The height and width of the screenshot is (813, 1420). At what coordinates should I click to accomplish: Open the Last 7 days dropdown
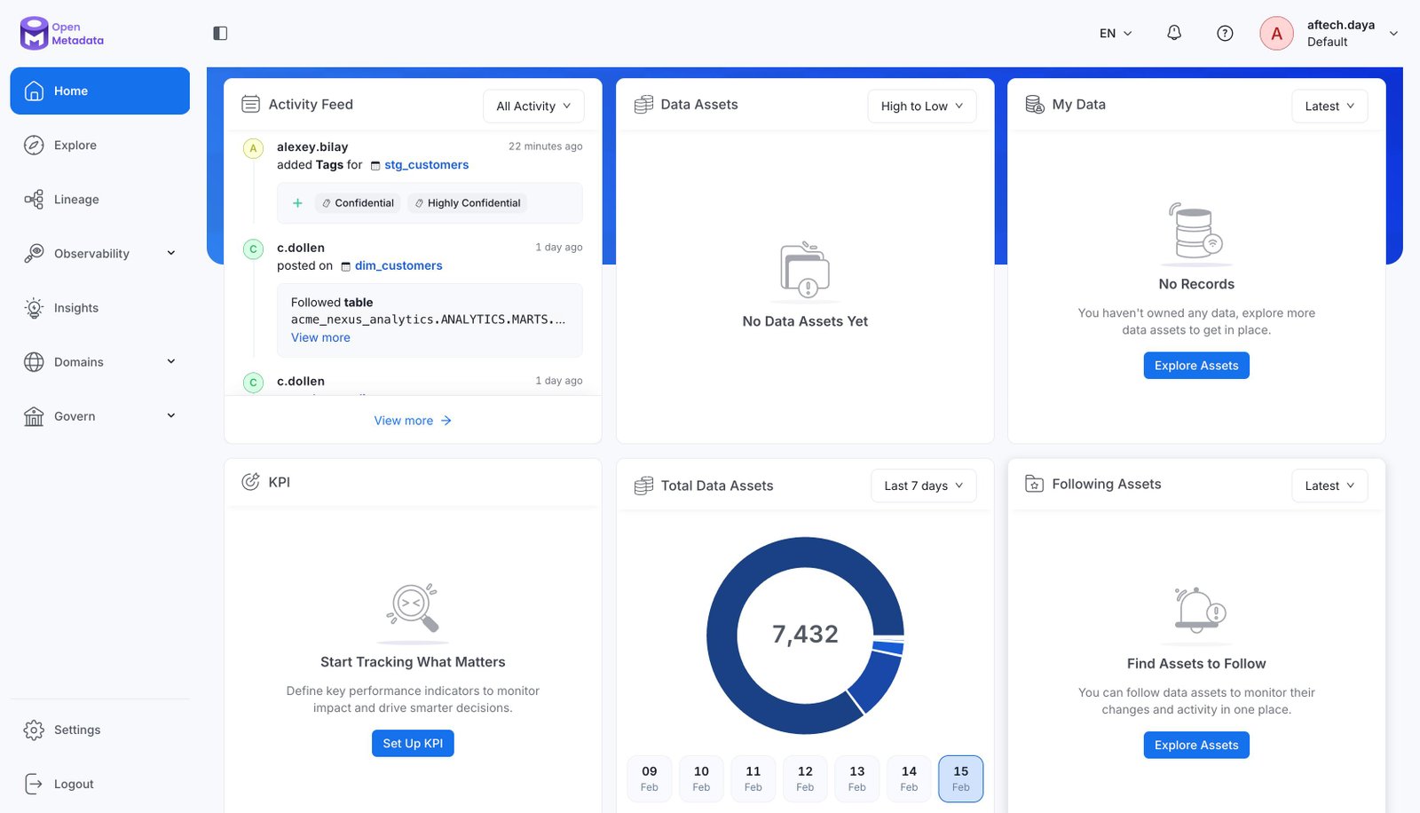click(x=923, y=486)
